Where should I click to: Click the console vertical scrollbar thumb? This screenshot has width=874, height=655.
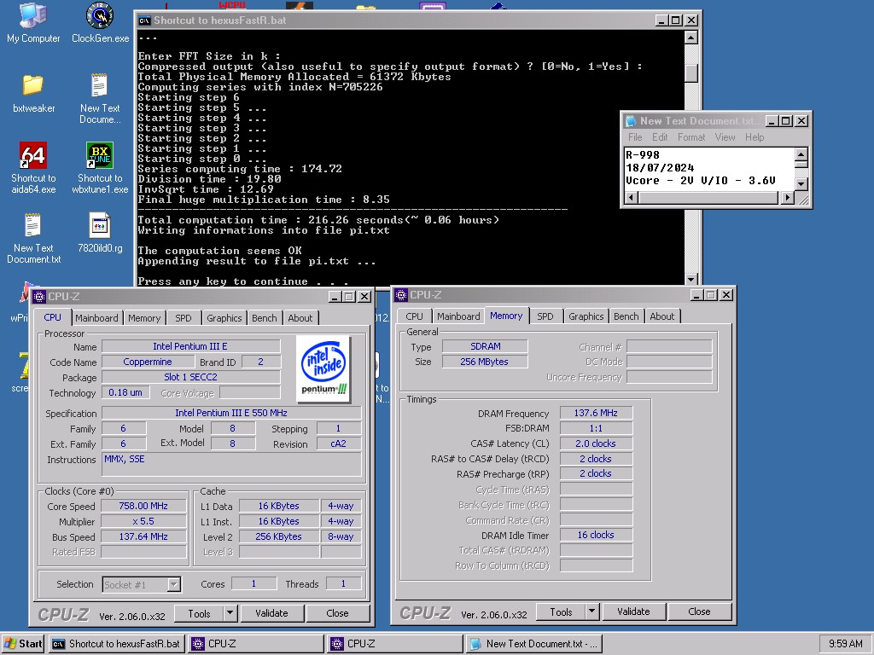(690, 73)
